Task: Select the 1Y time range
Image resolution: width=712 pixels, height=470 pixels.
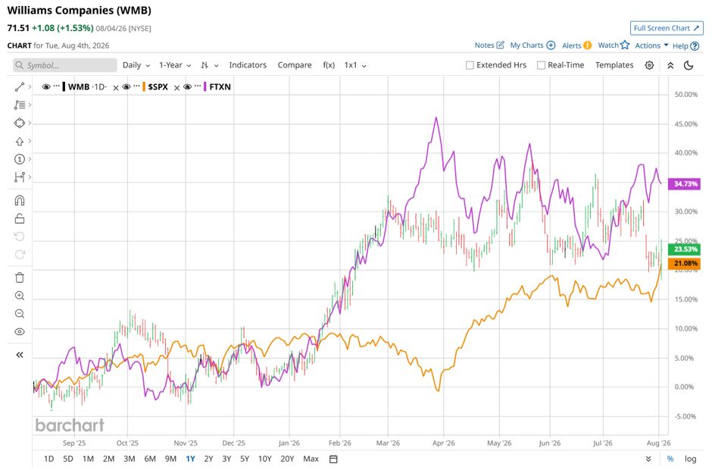Action: tap(190, 459)
